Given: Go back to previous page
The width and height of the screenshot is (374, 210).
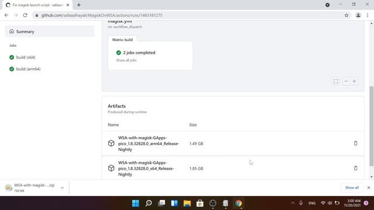Looking at the screenshot, I should (6, 15).
